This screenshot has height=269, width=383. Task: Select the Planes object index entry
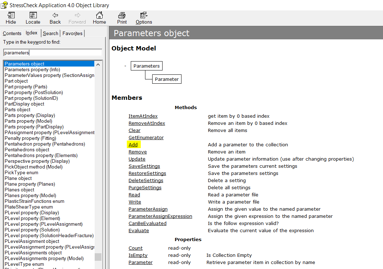19,190
